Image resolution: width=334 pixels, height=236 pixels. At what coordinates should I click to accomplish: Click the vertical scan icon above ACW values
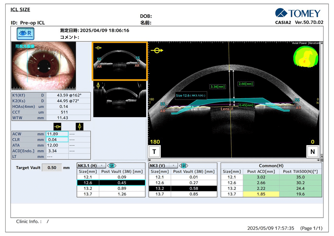[x=80, y=127]
